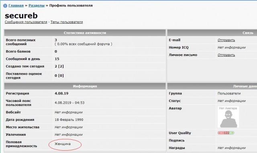The image size is (257, 153).
Task: Click Нет информации in Вебсайт row
Action: pyautogui.click(x=69, y=112)
